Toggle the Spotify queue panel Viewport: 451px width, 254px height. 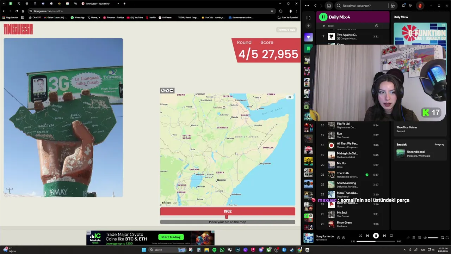tap(414, 238)
